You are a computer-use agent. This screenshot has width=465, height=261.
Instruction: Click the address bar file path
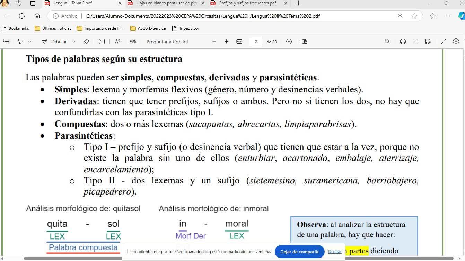click(203, 16)
